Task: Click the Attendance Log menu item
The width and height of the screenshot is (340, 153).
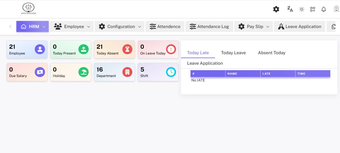Action: tap(209, 26)
